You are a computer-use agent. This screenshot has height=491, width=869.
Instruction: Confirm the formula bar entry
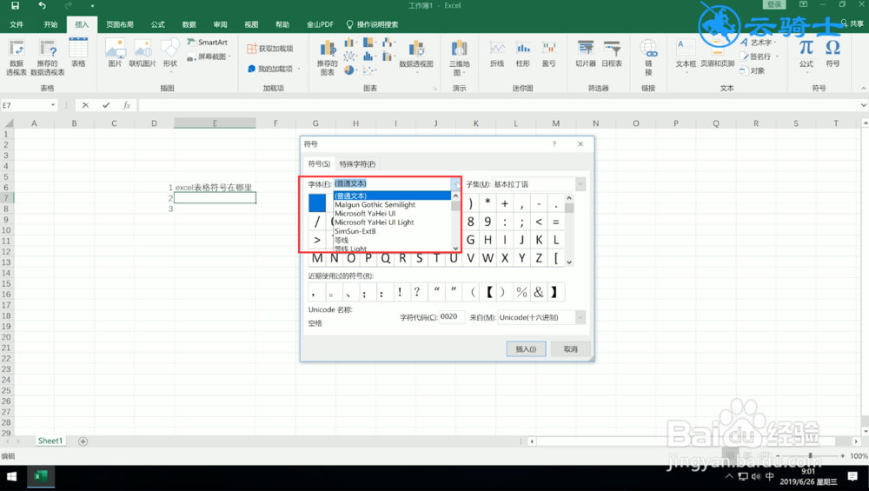pyautogui.click(x=106, y=105)
